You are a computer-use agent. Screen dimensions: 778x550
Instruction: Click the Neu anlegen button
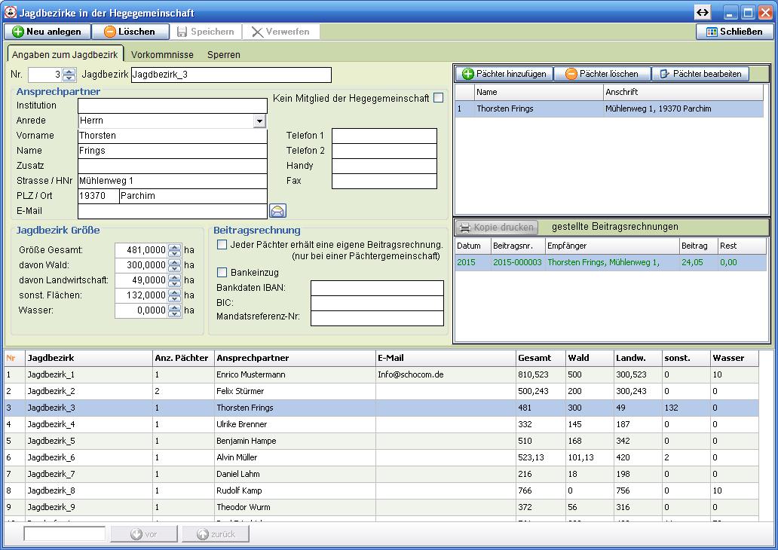47,32
